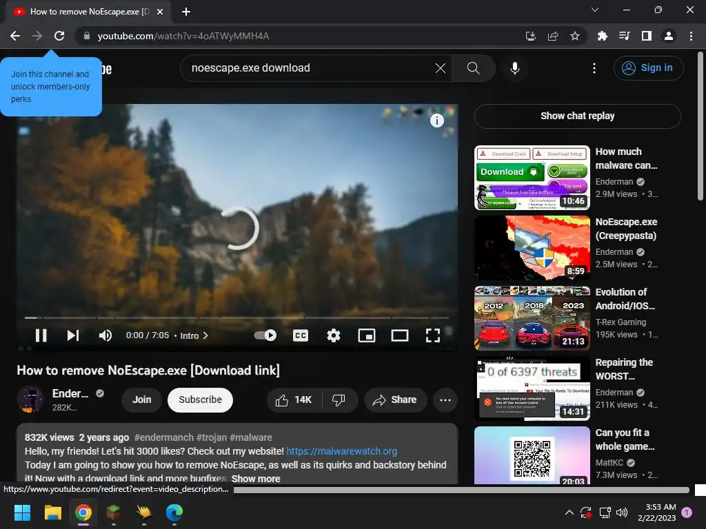Open the 'How much malware can' video thumbnail
Image resolution: width=706 pixels, height=529 pixels.
coord(532,178)
